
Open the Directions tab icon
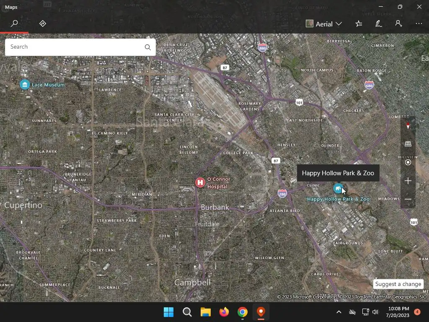pos(43,23)
